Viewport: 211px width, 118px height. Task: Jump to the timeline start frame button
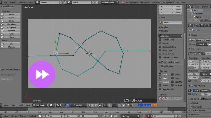coord(103,116)
